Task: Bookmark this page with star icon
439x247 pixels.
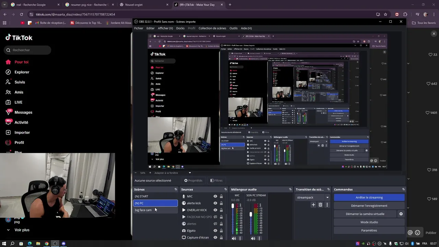Action: coord(385,14)
